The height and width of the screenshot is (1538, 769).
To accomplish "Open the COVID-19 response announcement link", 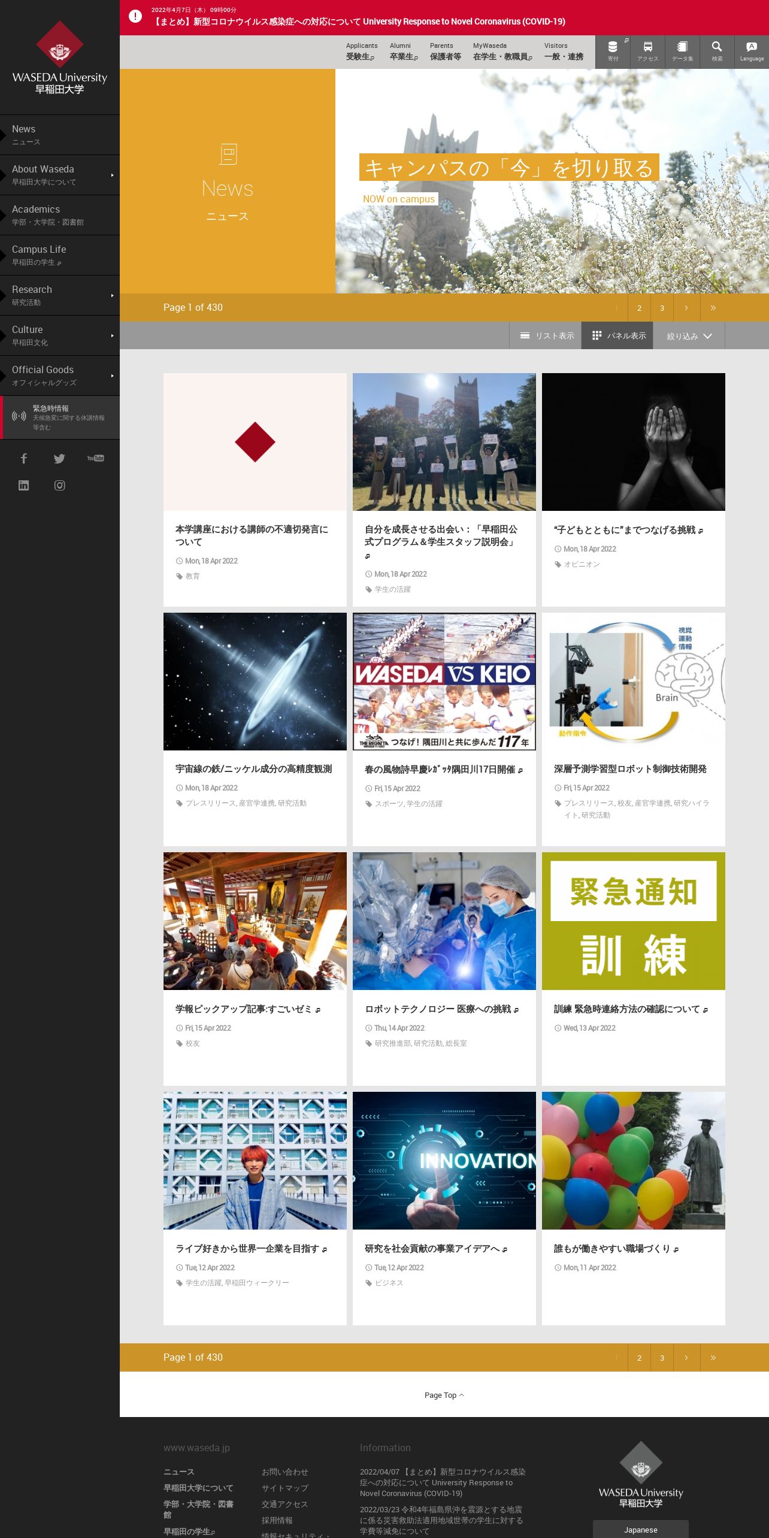I will click(359, 22).
